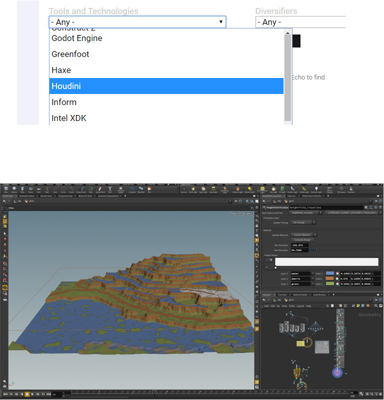Click the Compute Range button
The image size is (384, 400).
(x=302, y=240)
